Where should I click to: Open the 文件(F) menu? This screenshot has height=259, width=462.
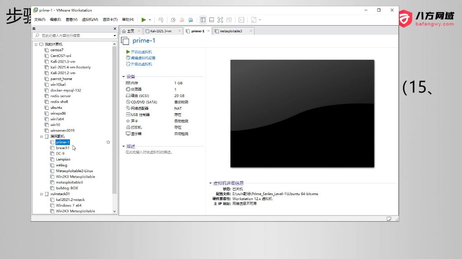[x=40, y=20]
